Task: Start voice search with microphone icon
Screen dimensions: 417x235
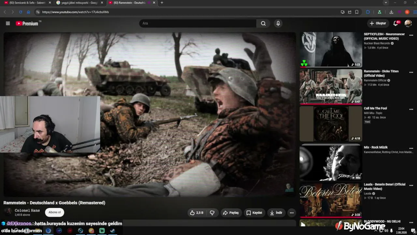Action: pos(278,23)
